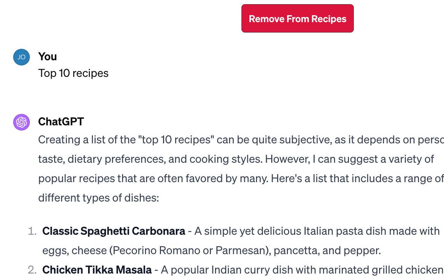The height and width of the screenshot is (277, 444).
Task: Click the purple ChatGPT logo avatar
Action: tap(22, 122)
